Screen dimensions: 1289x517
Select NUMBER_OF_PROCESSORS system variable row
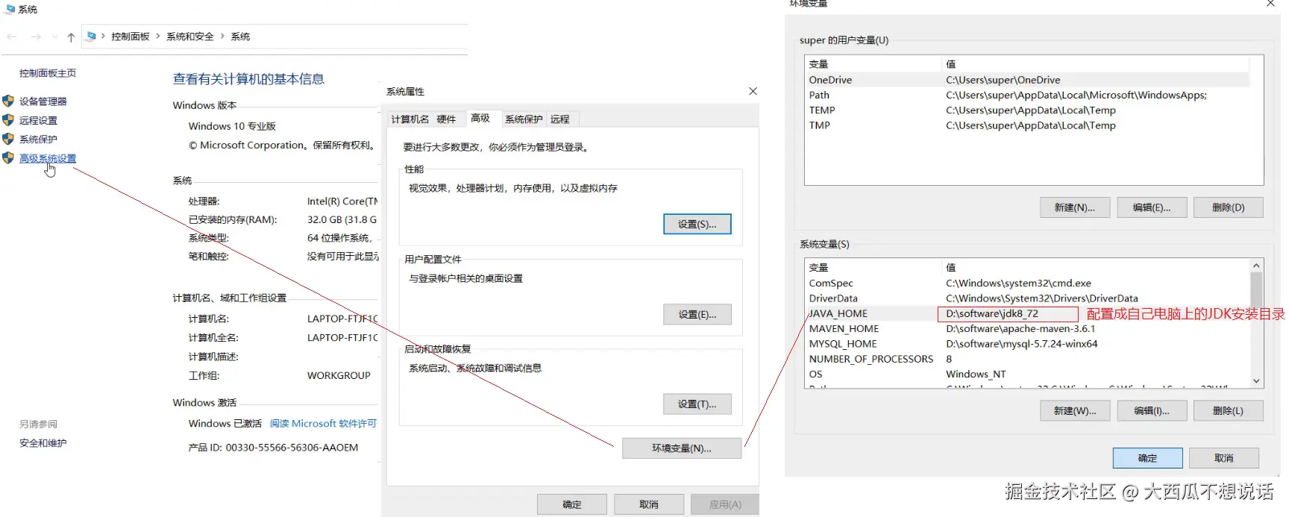point(1028,359)
